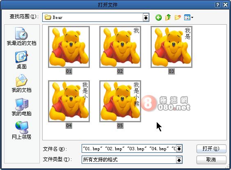The image size is (231, 170).
Task: Click the green Back arrow icon
Action: [x=158, y=17]
